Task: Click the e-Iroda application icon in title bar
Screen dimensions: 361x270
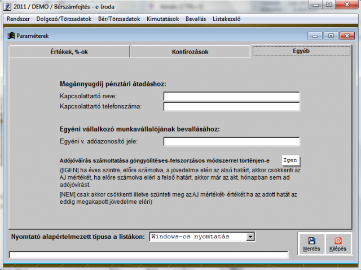Action: tap(6, 6)
